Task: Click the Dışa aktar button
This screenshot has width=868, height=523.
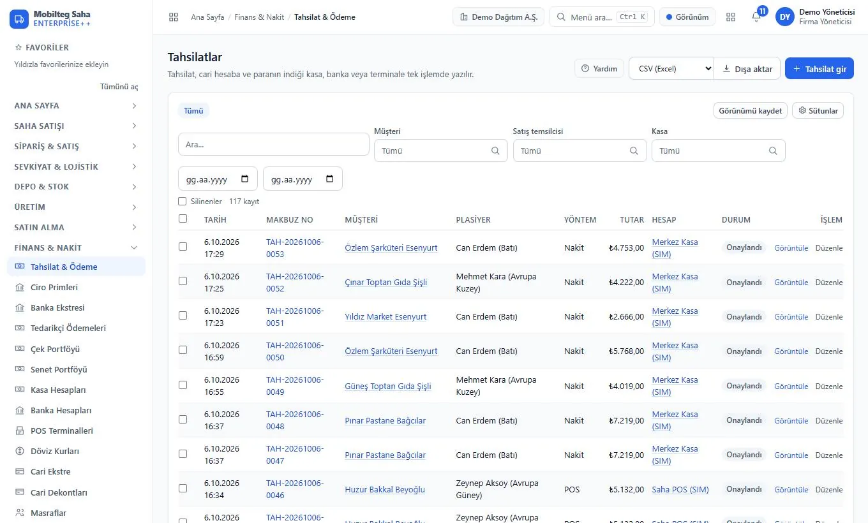Action: pyautogui.click(x=747, y=69)
